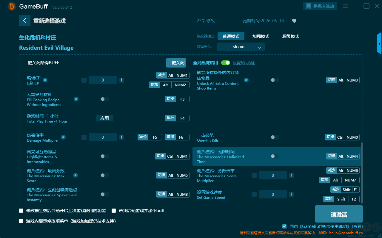Open the (查看) disclaimer link
382x238 pixels.
coord(357,226)
